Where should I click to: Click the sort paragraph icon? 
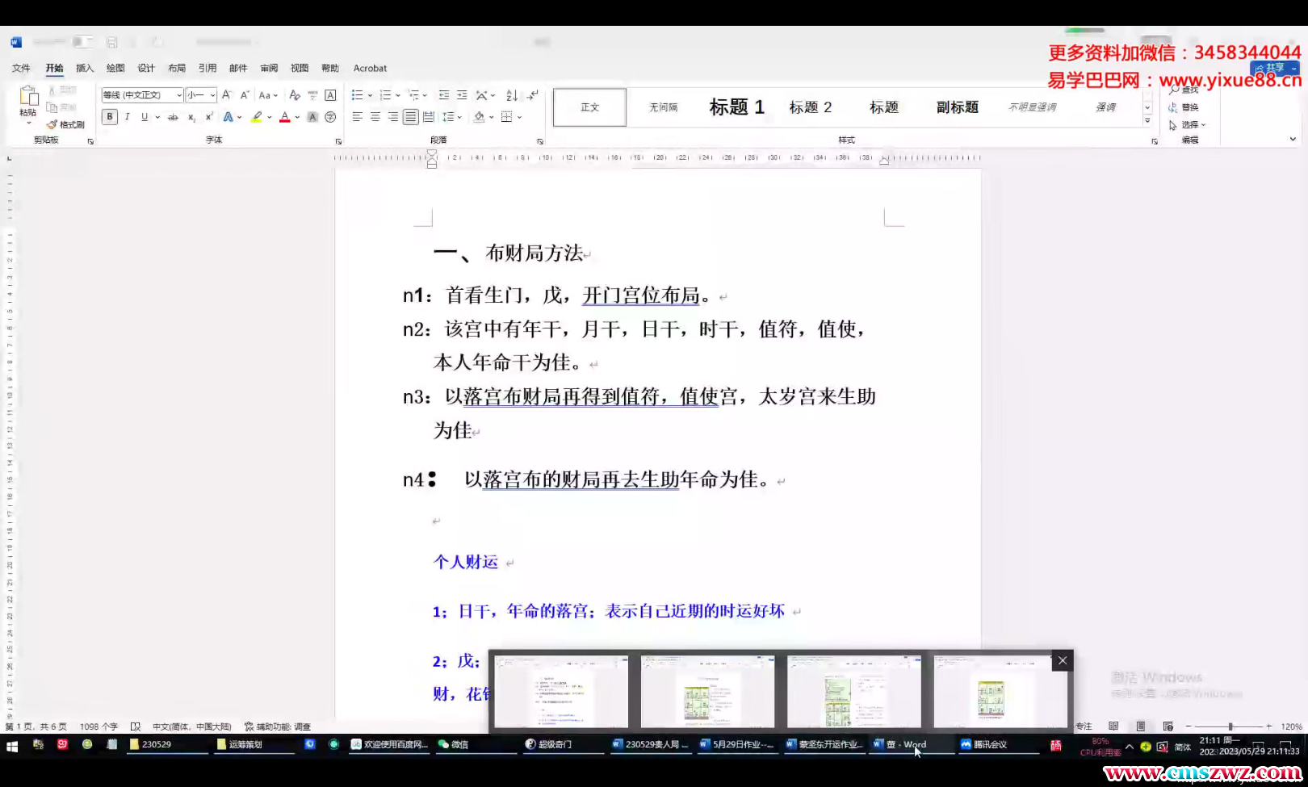511,95
